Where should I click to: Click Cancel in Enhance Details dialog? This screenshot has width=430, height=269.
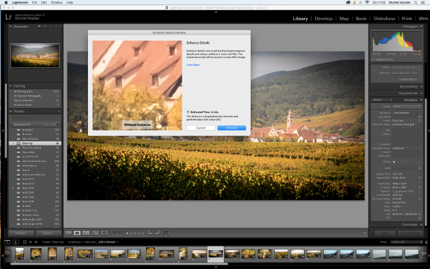pyautogui.click(x=201, y=128)
